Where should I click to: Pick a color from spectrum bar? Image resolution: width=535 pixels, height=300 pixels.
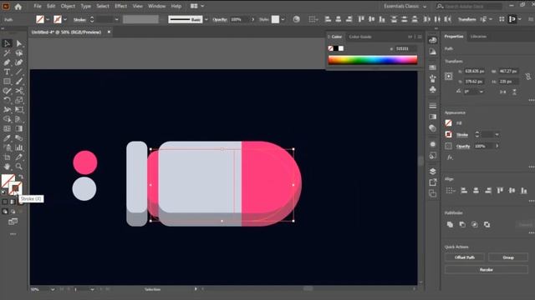point(373,60)
